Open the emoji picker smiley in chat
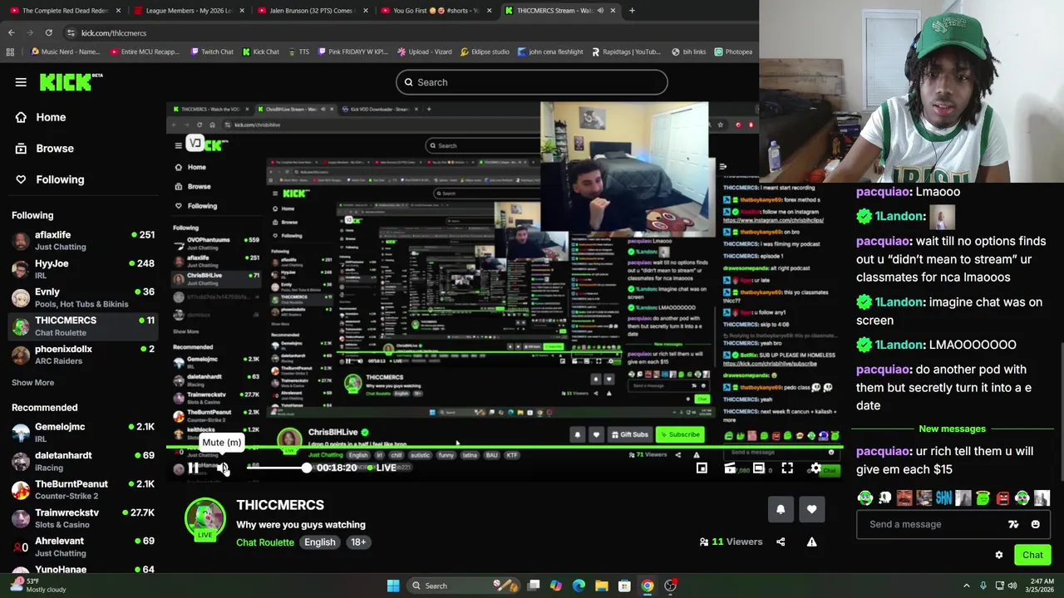The height and width of the screenshot is (598, 1064). click(x=1035, y=524)
